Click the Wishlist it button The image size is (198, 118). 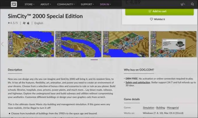tap(157, 19)
